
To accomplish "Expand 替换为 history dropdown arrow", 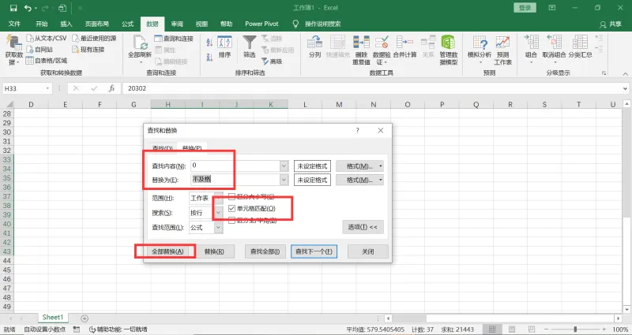I will tap(284, 180).
